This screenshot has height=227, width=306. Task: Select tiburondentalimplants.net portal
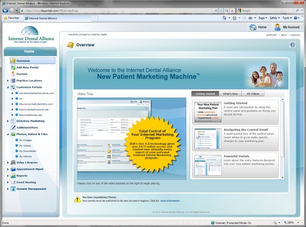click(34, 110)
